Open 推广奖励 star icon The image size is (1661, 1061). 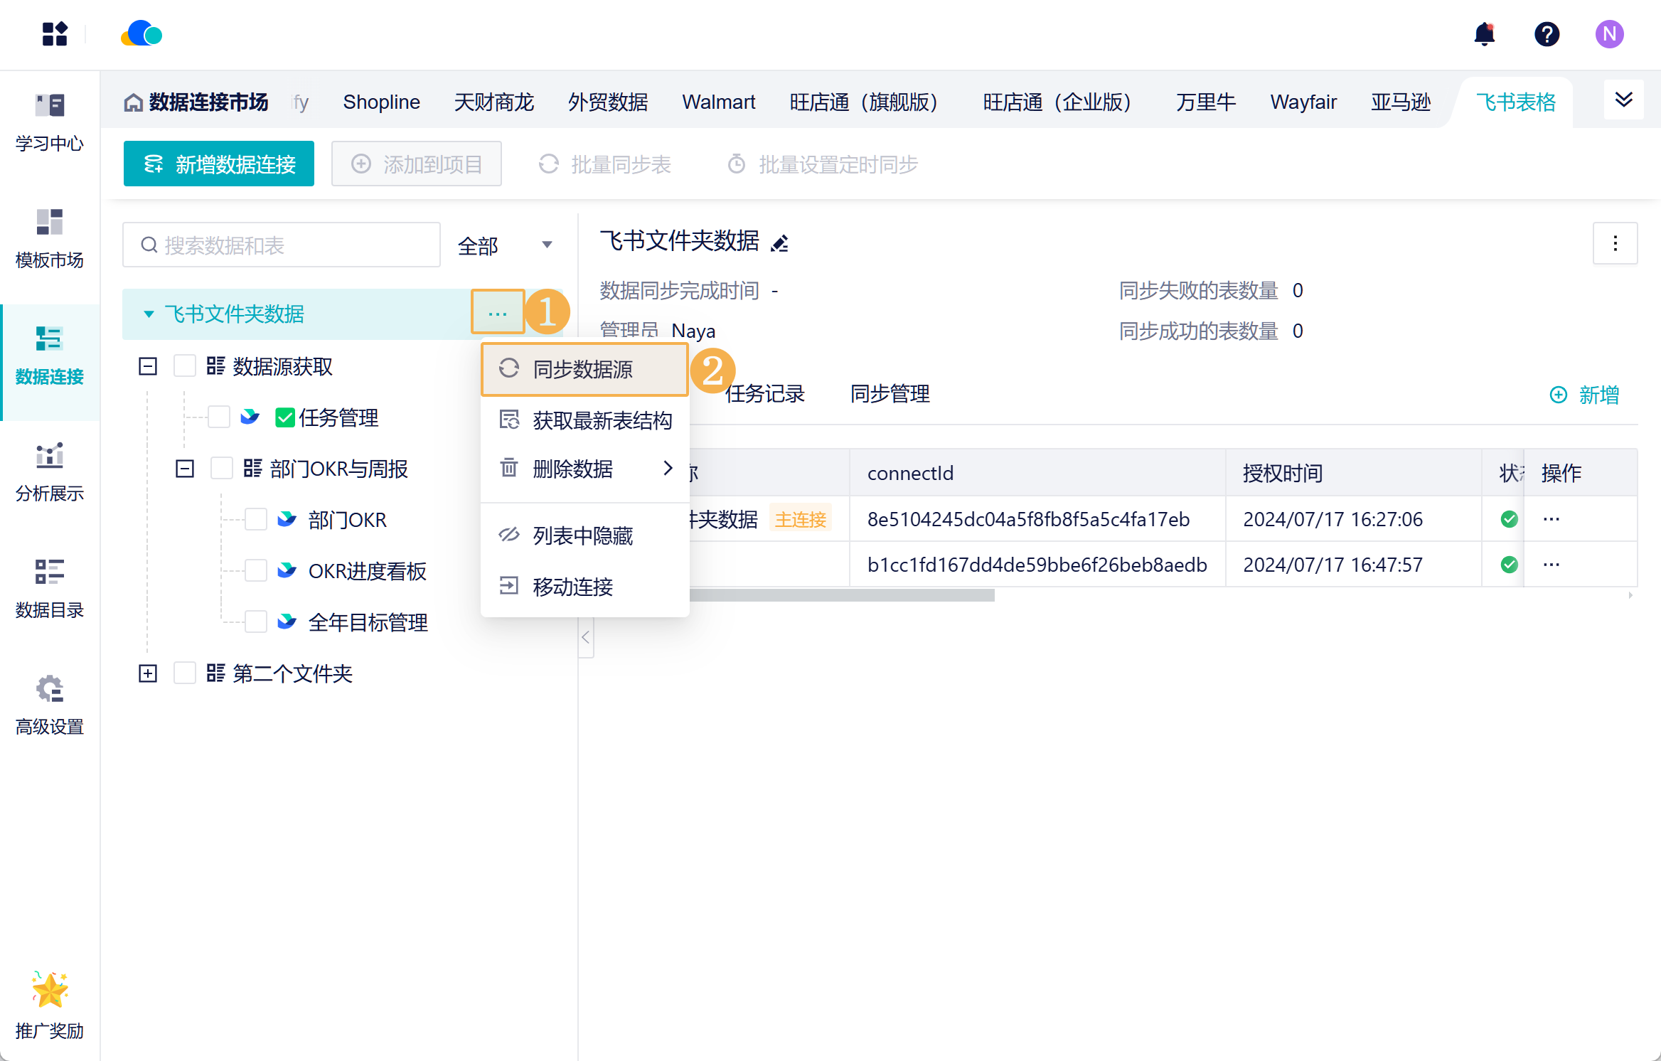point(50,990)
